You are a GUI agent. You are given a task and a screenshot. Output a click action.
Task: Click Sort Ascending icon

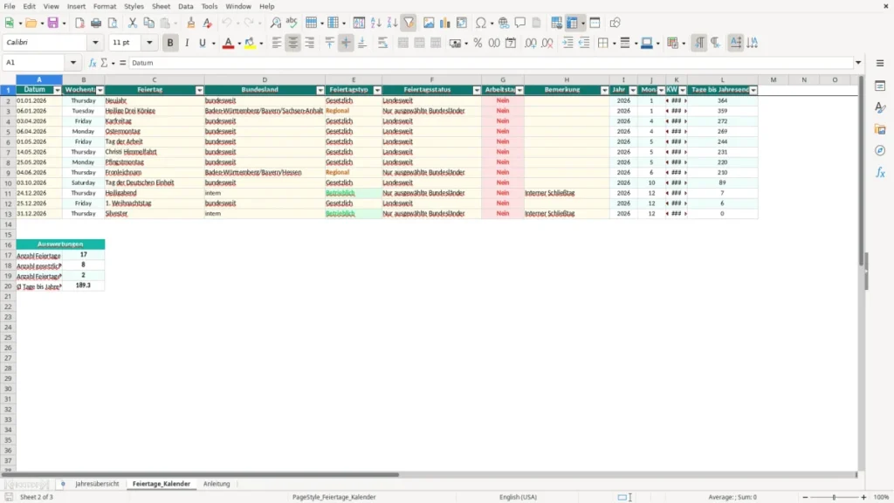[x=375, y=23]
